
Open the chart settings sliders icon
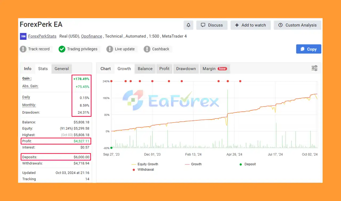[314, 68]
